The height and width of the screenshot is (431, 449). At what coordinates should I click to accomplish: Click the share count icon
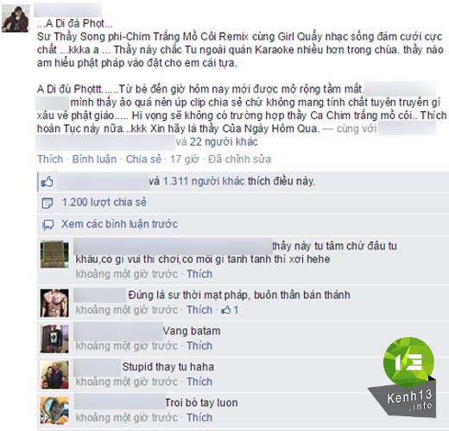pos(47,203)
